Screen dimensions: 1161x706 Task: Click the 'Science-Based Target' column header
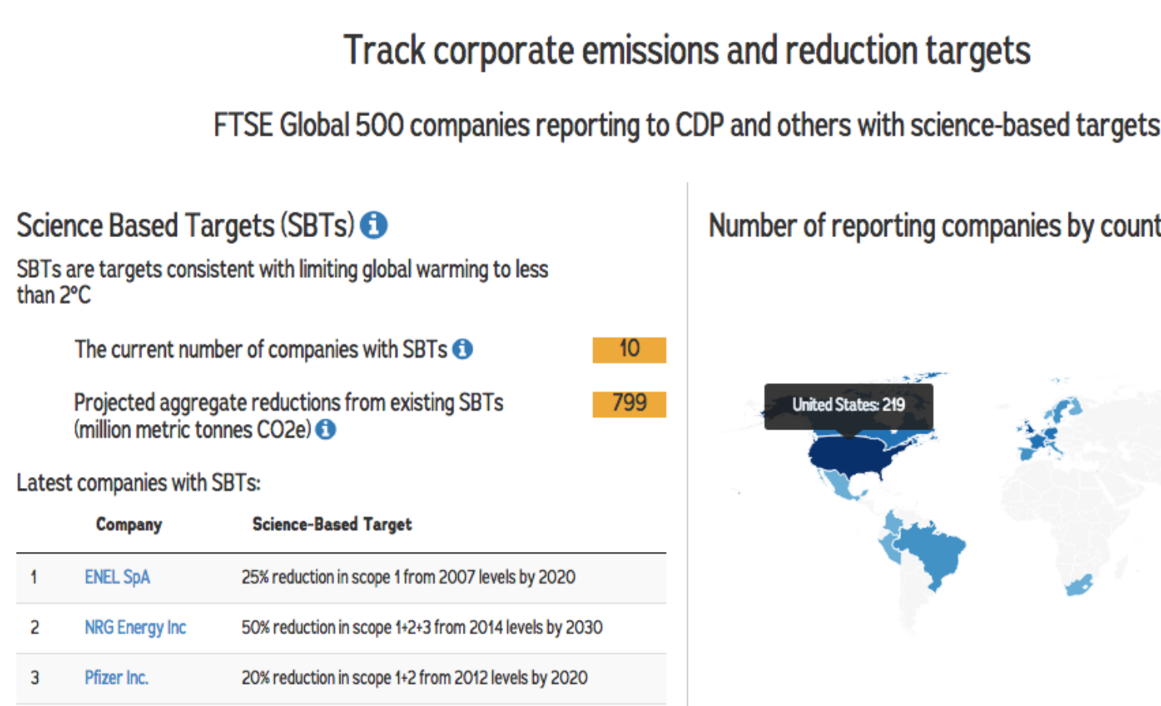[x=332, y=524]
